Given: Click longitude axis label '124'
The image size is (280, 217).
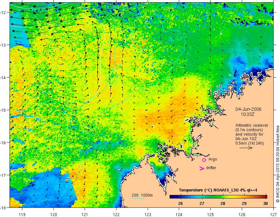Looking at the screenshot, I should (x=179, y=214).
